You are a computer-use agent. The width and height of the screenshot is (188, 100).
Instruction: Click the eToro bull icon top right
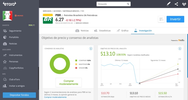pyautogui.click(x=184, y=4)
